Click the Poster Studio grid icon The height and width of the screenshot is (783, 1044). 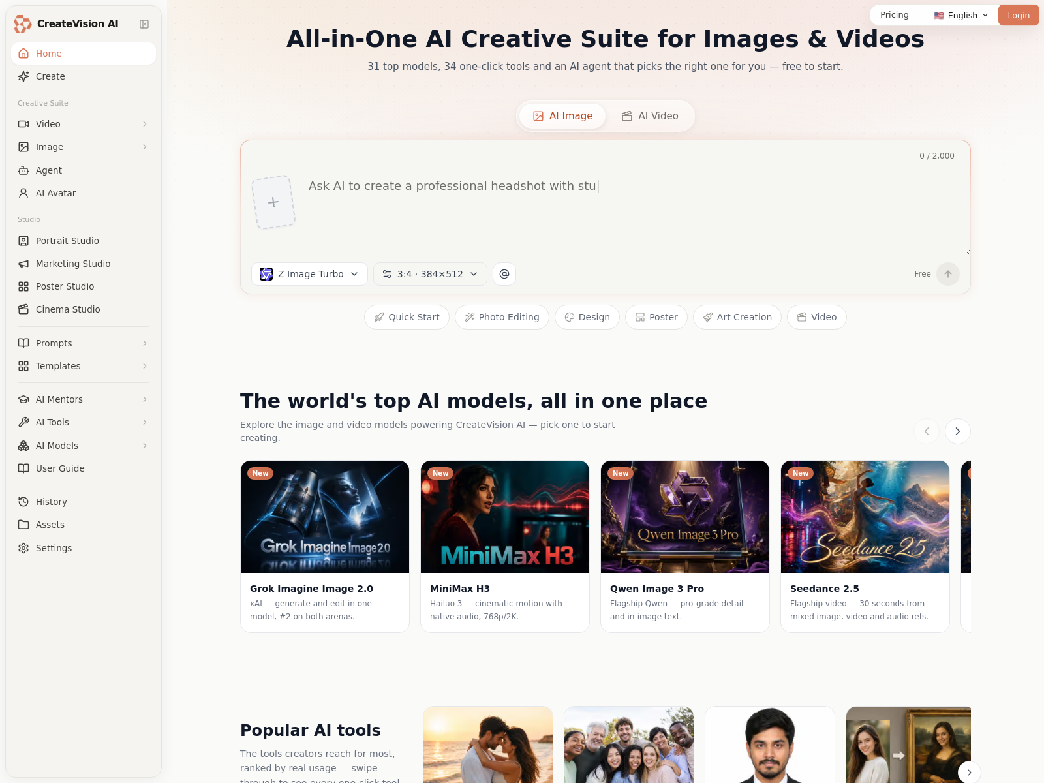tap(23, 286)
